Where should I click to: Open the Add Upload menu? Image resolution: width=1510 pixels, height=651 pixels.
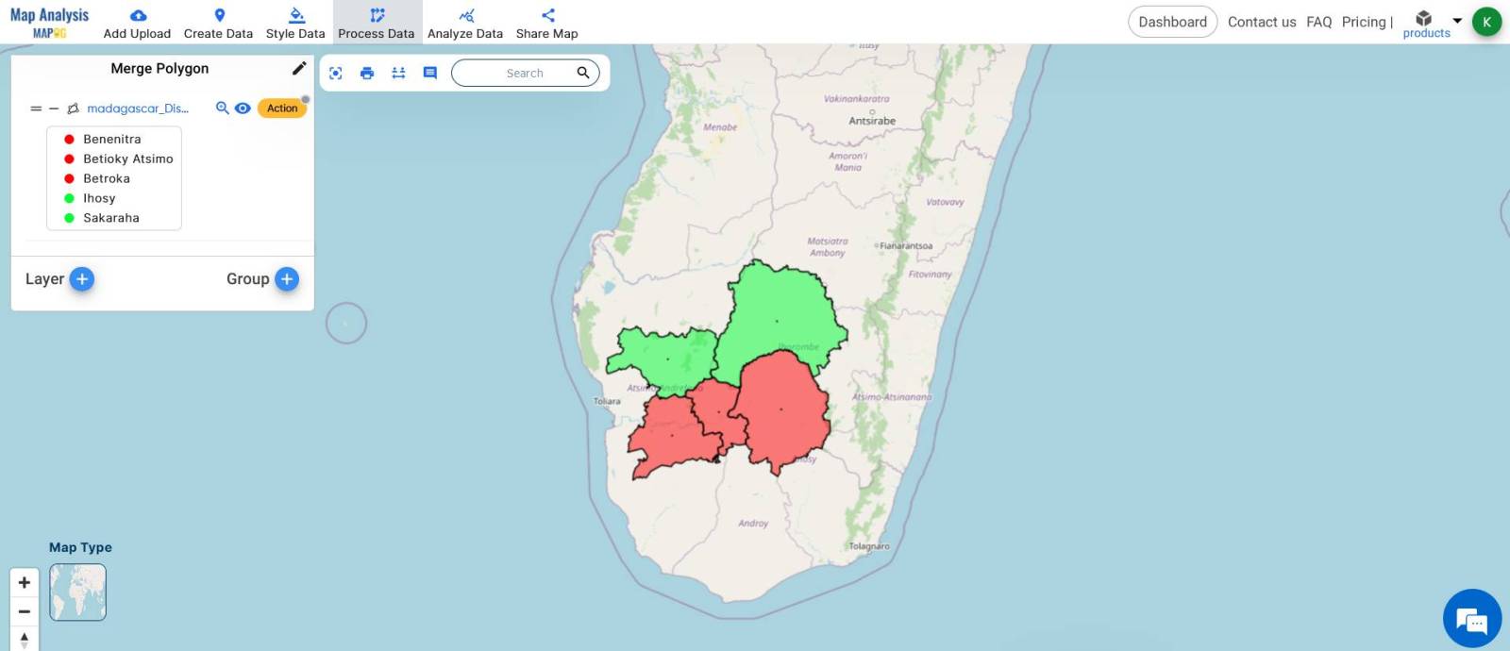pyautogui.click(x=137, y=23)
